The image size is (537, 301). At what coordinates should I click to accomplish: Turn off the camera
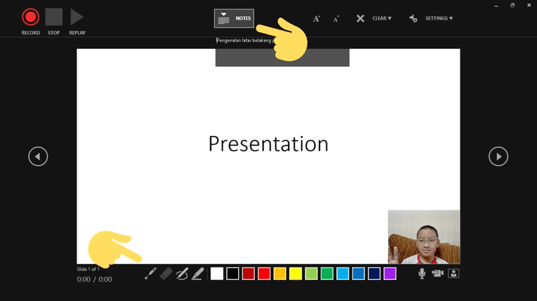(x=438, y=274)
